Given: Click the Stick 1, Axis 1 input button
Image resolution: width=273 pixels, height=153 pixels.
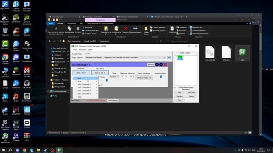Looking at the screenshot, I should point(81,73).
